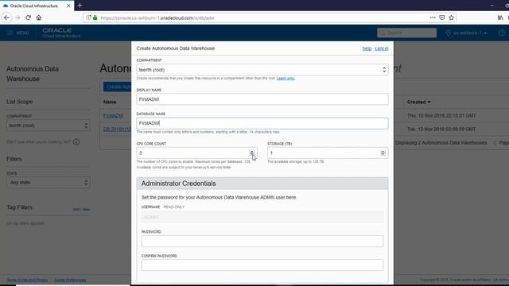Click the Display Name field
Viewport: 509px width, 286px height.
pos(262,99)
